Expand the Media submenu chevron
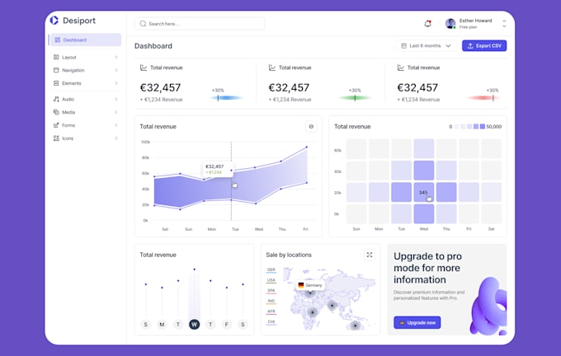 pos(116,112)
